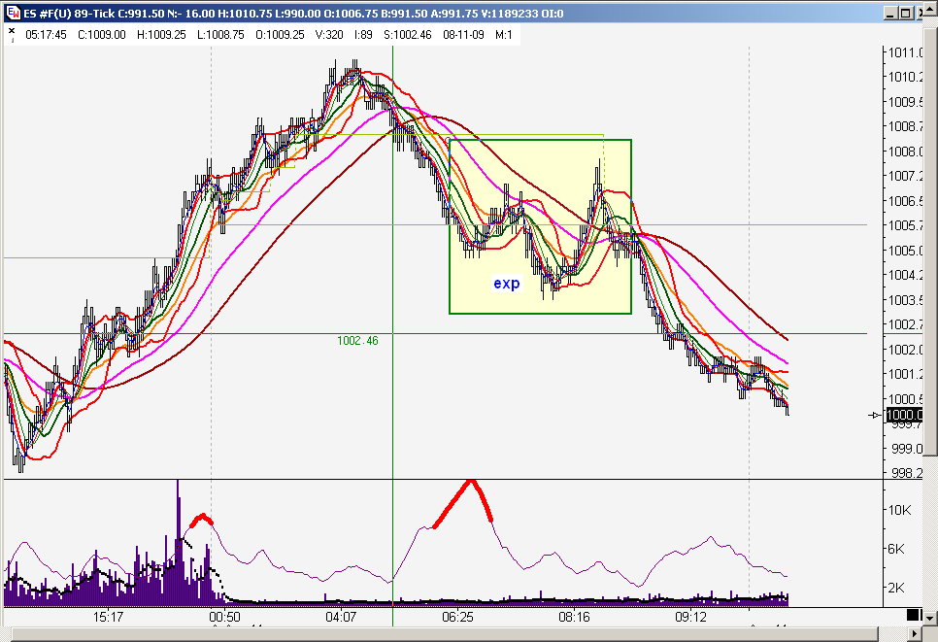
Task: Minimize the ES #F(U) chart window
Action: click(890, 14)
